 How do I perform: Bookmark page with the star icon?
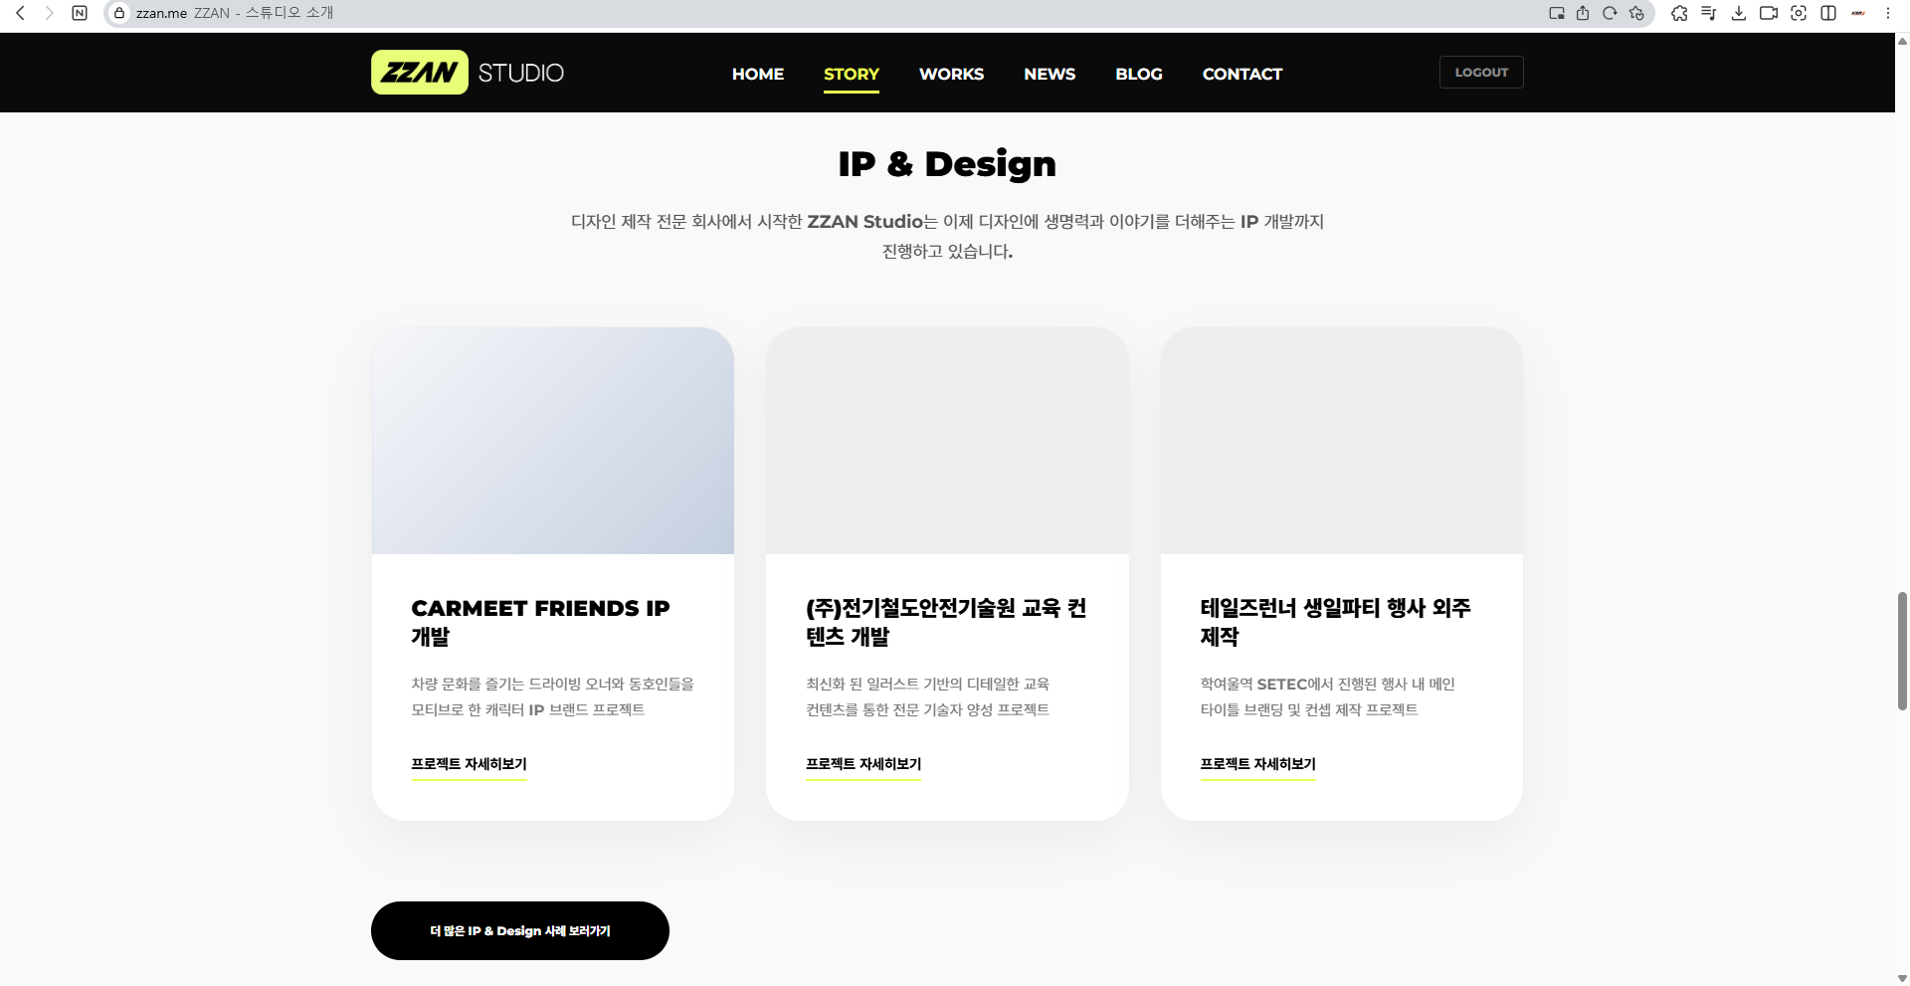(x=1636, y=13)
